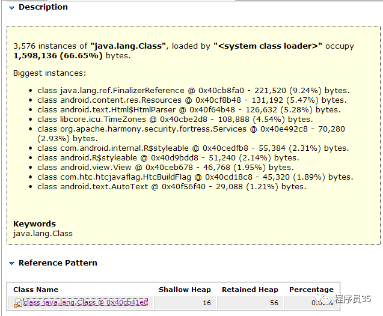Image resolution: width=383 pixels, height=316 pixels.
Task: Select the android.text.AutoText instance line
Action: [x=172, y=187]
